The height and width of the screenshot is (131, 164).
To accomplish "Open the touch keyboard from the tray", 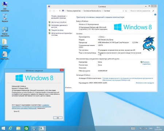I will pyautogui.click(x=133, y=128).
